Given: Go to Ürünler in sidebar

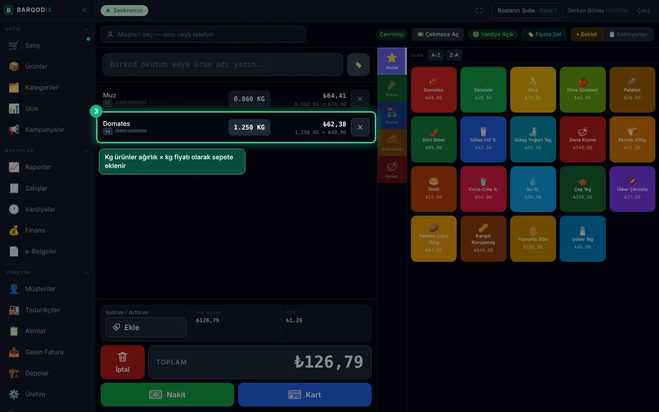Looking at the screenshot, I should pyautogui.click(x=48, y=66).
